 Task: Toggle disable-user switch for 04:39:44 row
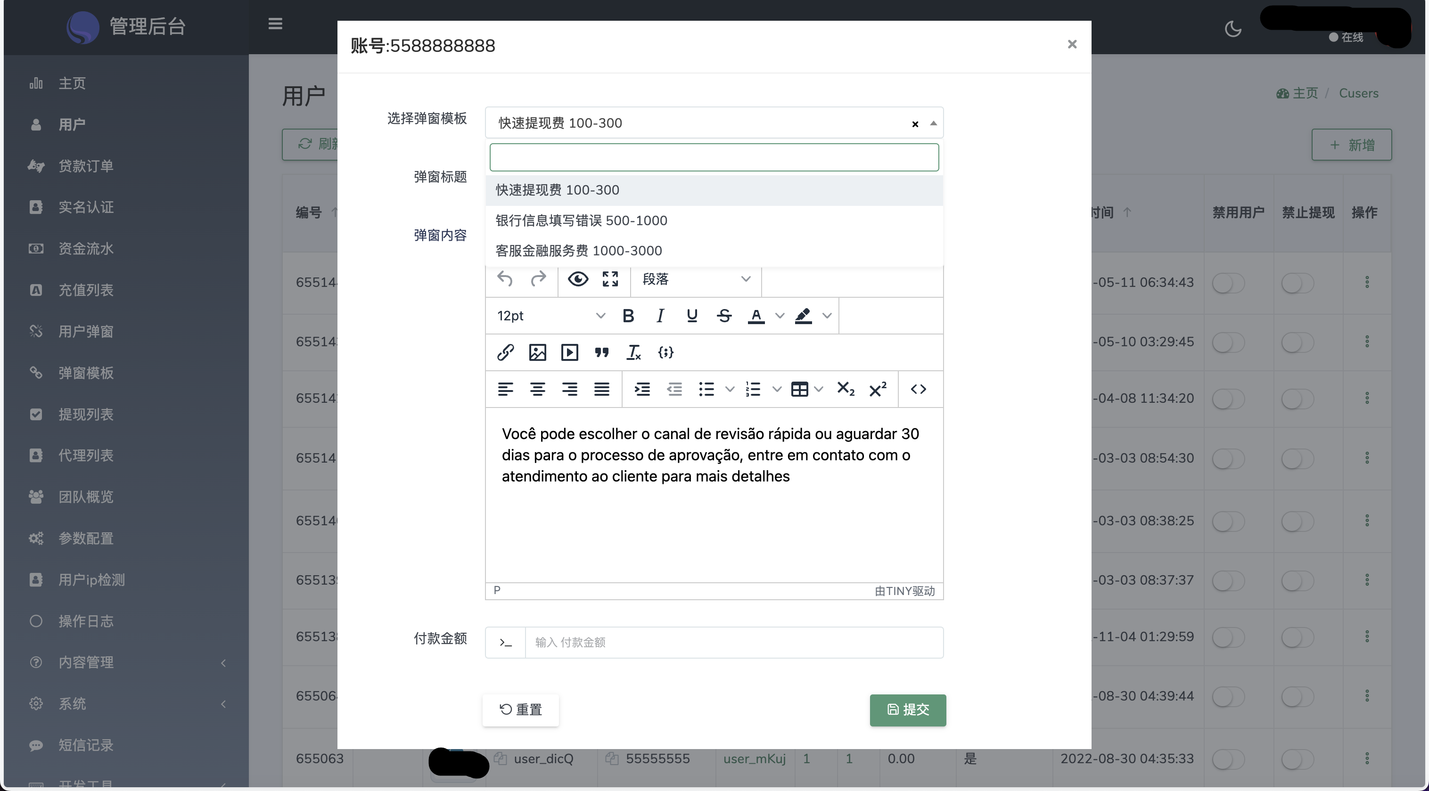pos(1228,696)
